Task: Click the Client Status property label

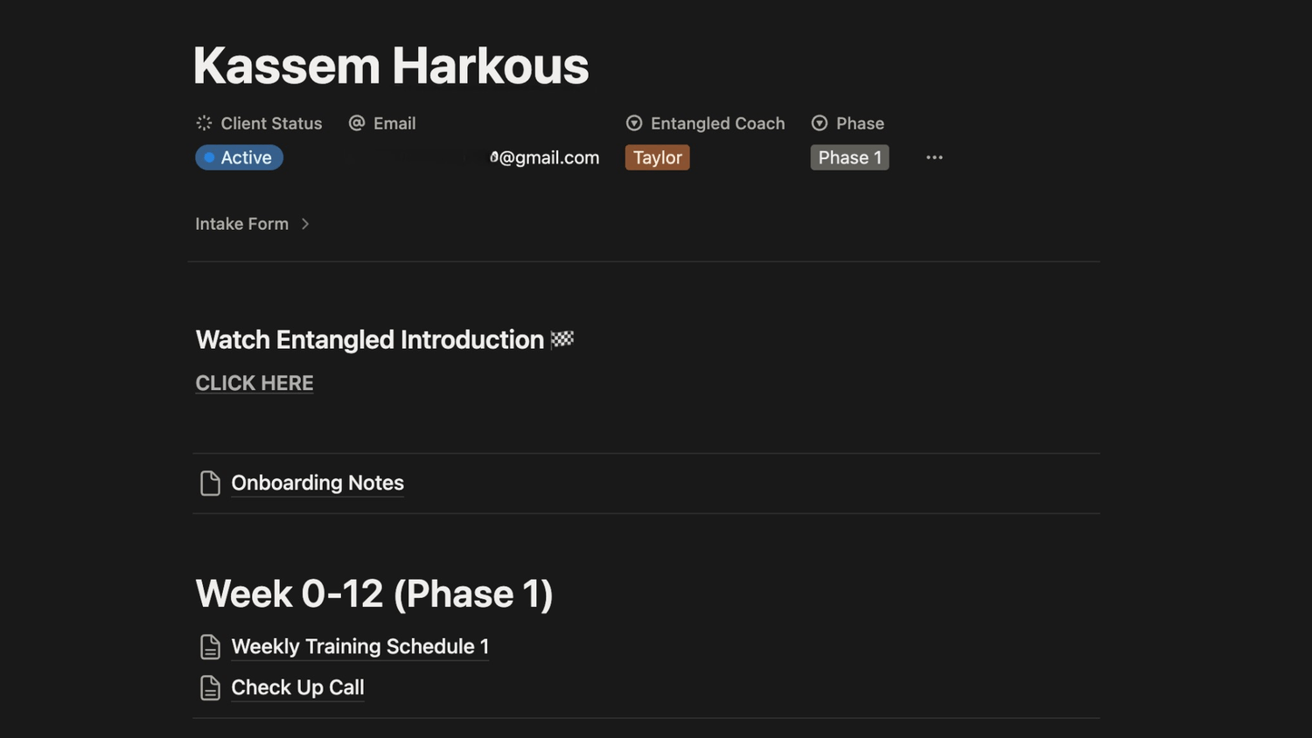Action: click(x=271, y=123)
